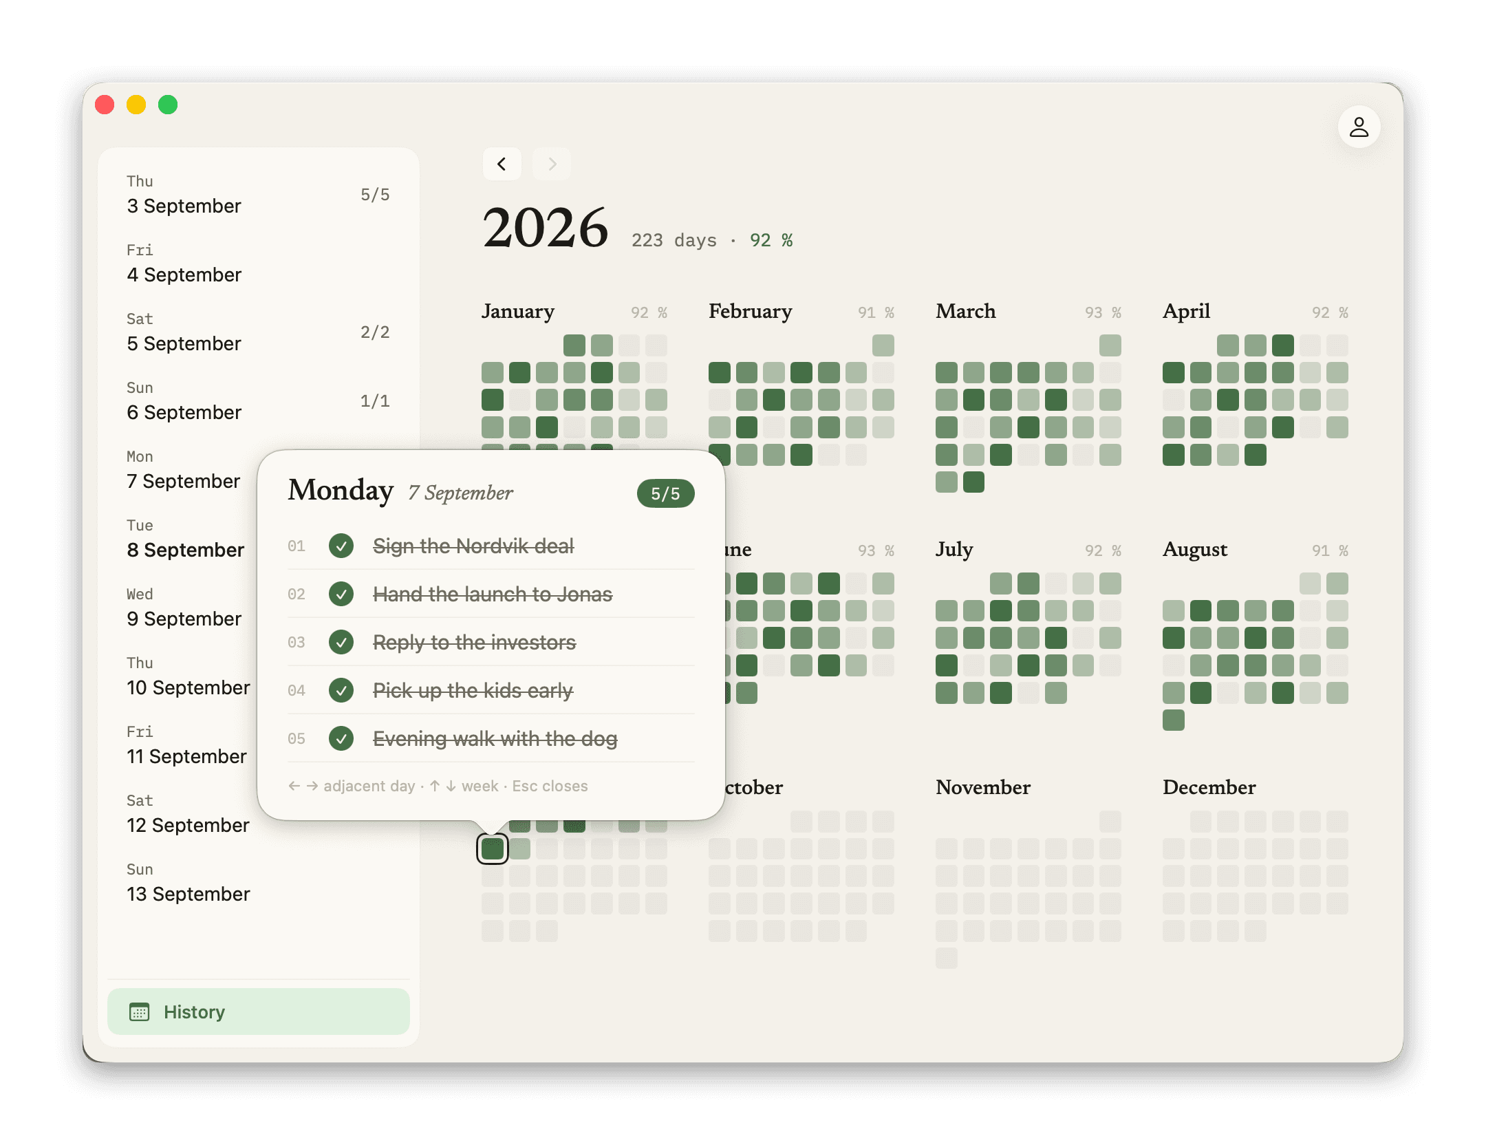Viewport: 1486px width, 1145px height.
Task: Click the January month heading
Action: (x=518, y=311)
